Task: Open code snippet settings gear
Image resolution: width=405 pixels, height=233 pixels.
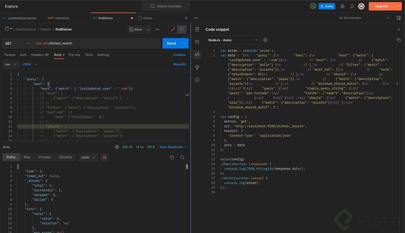Action: (x=265, y=40)
